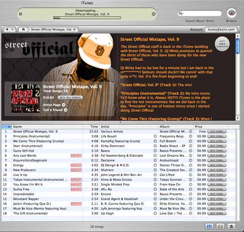Viewport: 244px width, 232px height.
Task: Click the album arrow next to Get Lifted
Action: click(x=191, y=175)
